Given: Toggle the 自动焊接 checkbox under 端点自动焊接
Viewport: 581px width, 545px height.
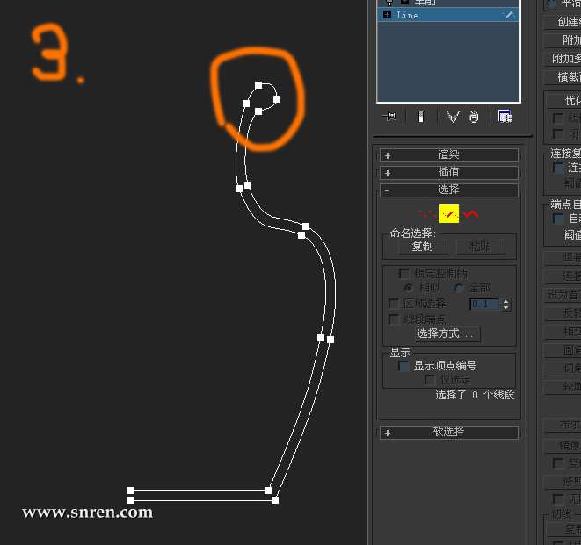Looking at the screenshot, I should click(558, 219).
